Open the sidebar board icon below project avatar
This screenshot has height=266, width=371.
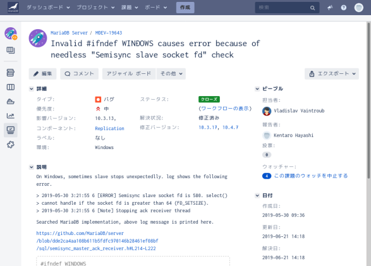point(11,50)
